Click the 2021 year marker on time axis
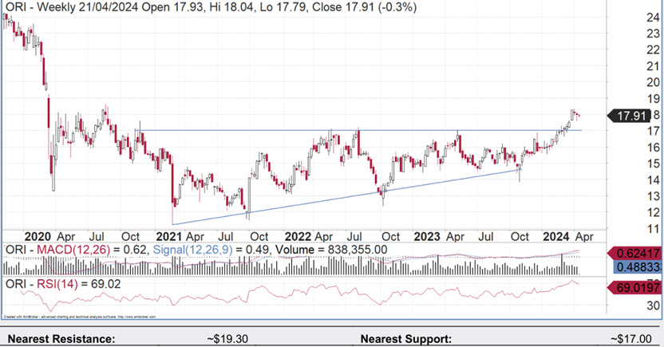The width and height of the screenshot is (664, 347). point(169,237)
